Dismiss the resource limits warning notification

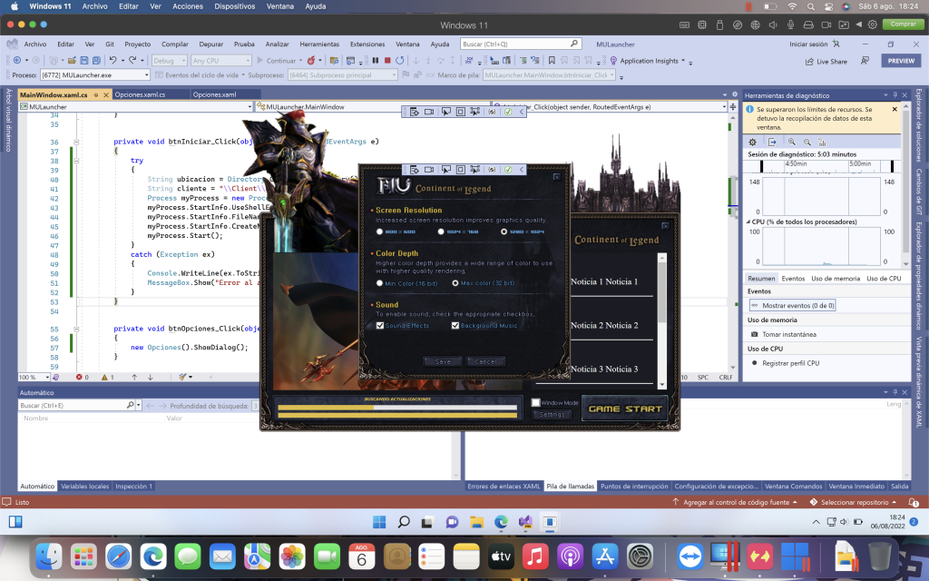[x=895, y=109]
